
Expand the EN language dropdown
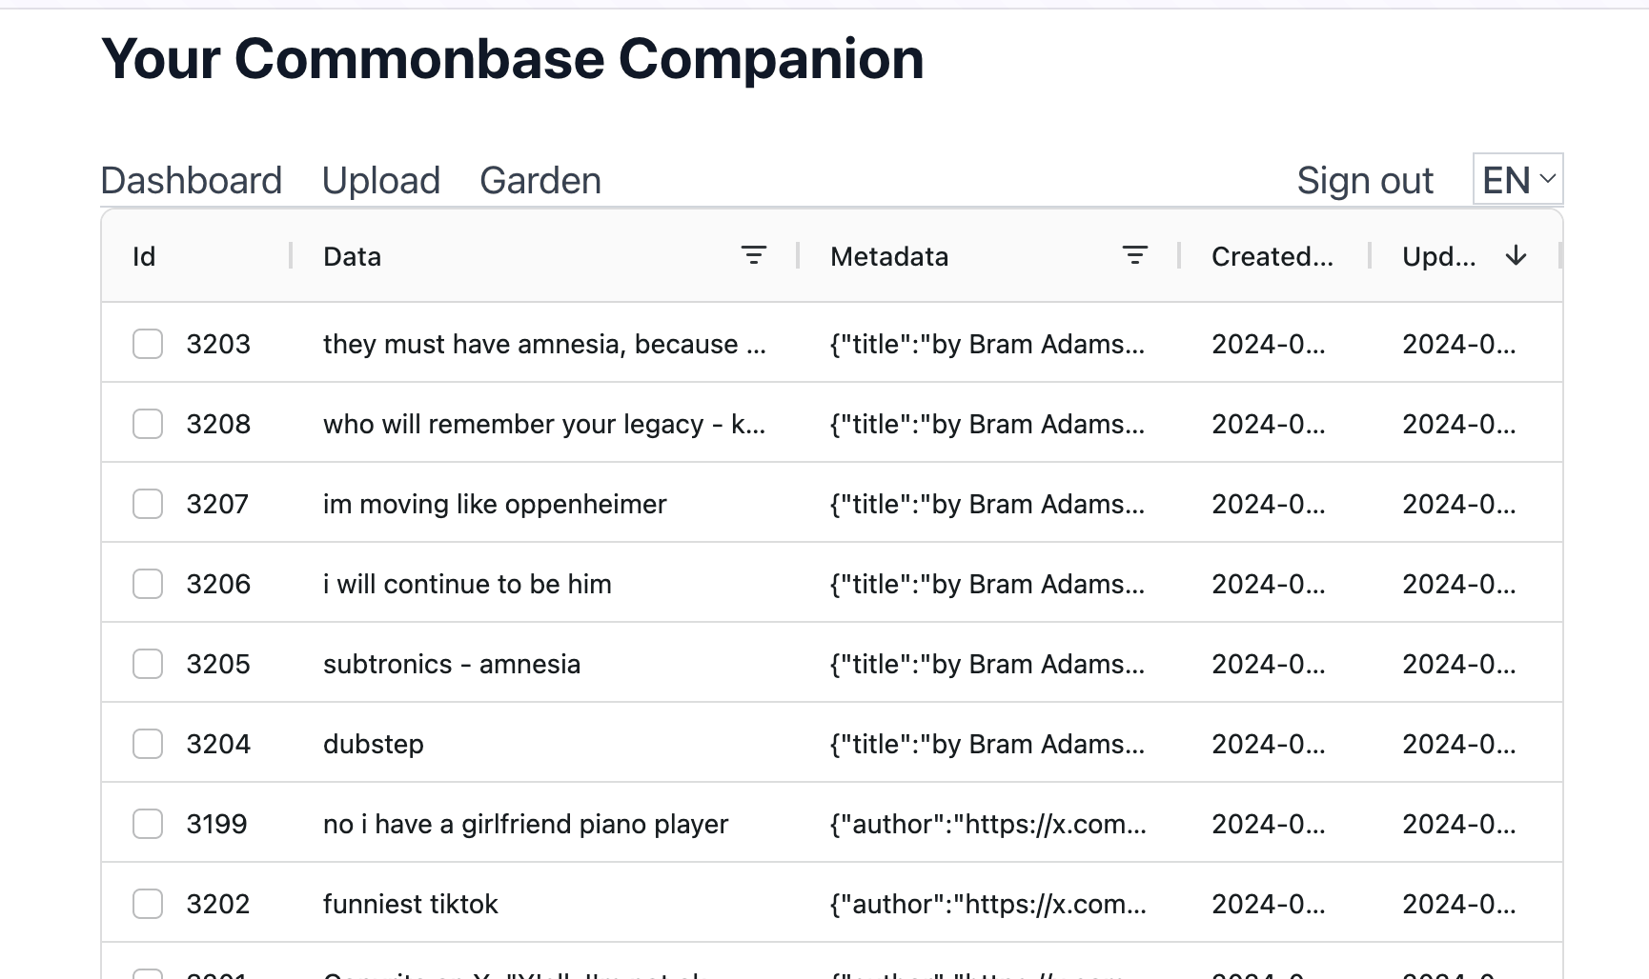[x=1517, y=179]
